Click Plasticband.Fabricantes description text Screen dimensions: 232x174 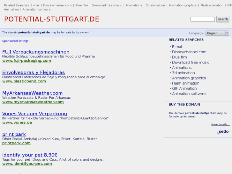[54, 77]
